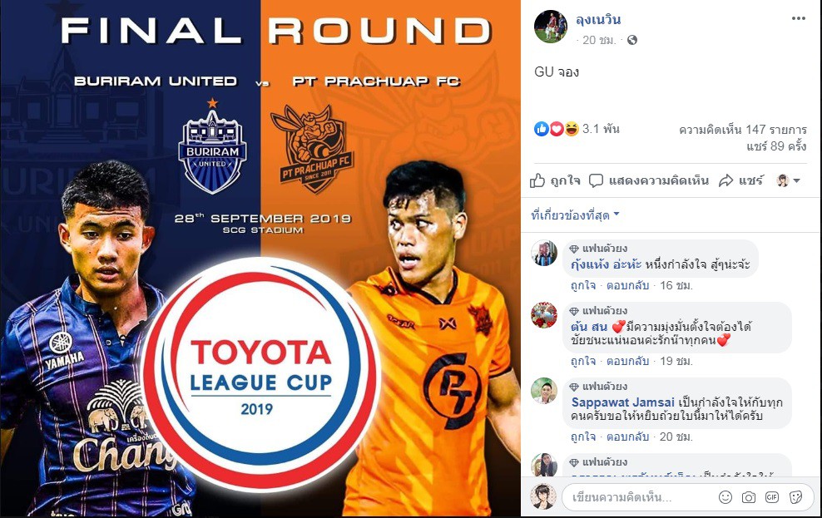Open the emoji picker in comment box
Viewport: 822px width, 518px height.
[725, 497]
